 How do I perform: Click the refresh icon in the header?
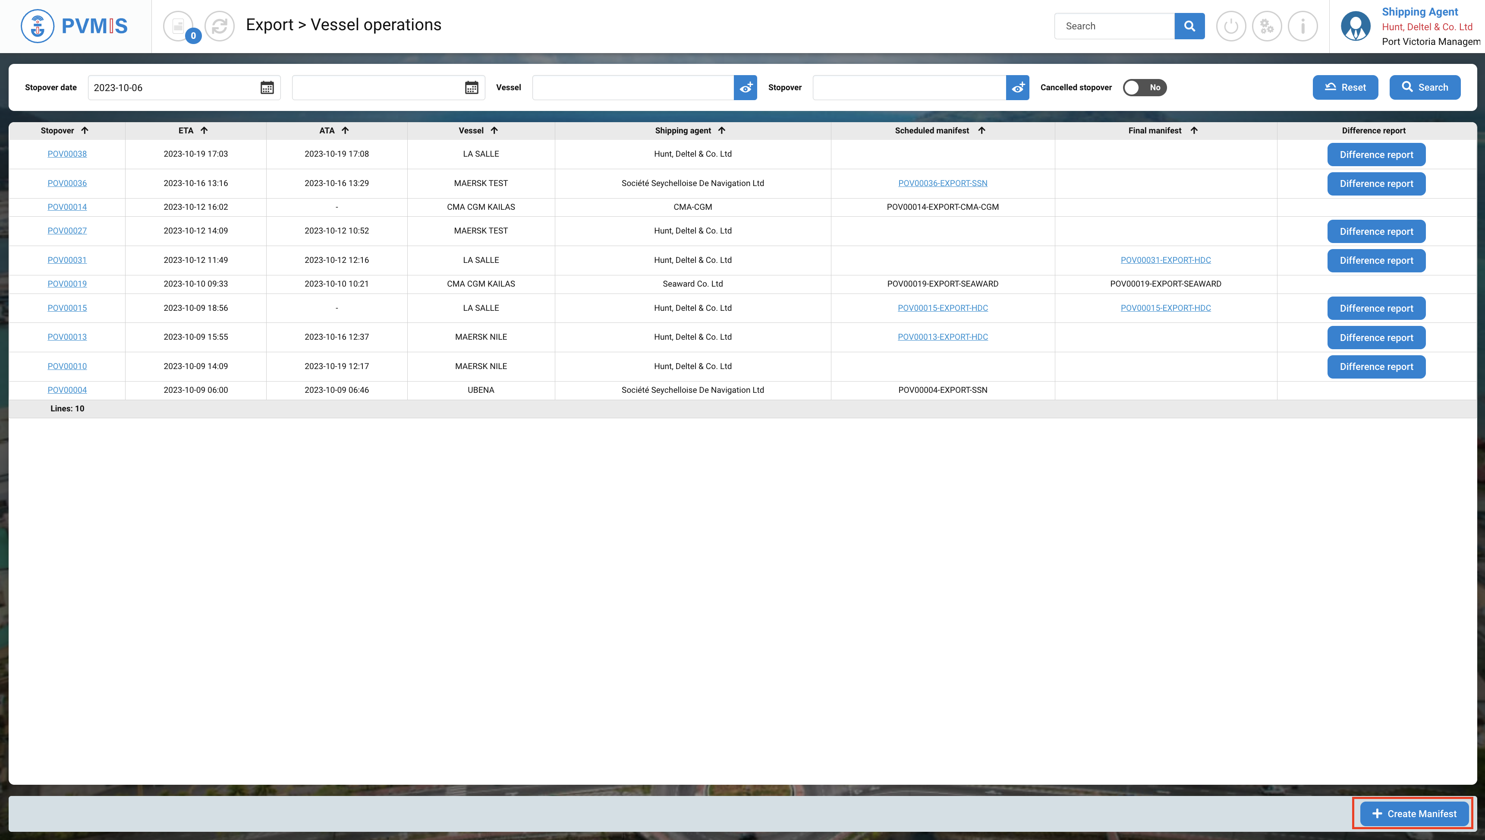pos(220,26)
